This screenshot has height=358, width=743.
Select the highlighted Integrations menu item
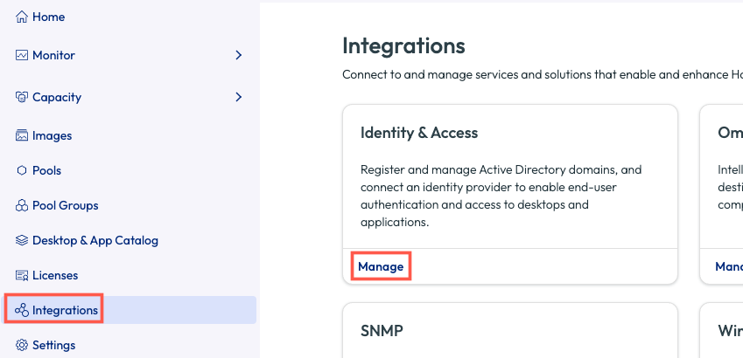click(x=65, y=310)
